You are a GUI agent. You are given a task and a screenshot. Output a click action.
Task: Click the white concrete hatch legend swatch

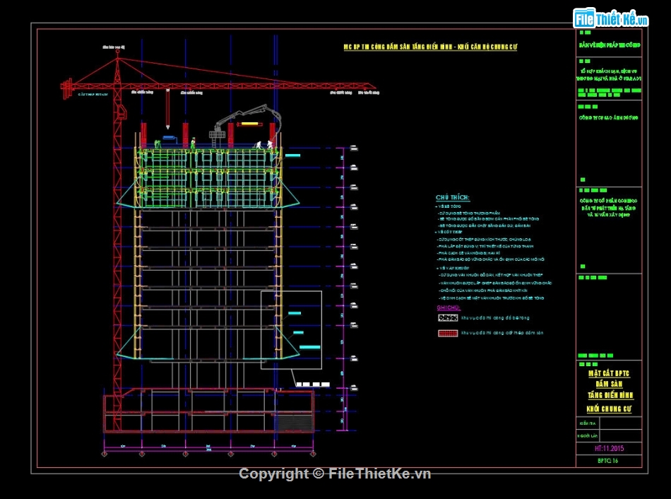tap(448, 318)
